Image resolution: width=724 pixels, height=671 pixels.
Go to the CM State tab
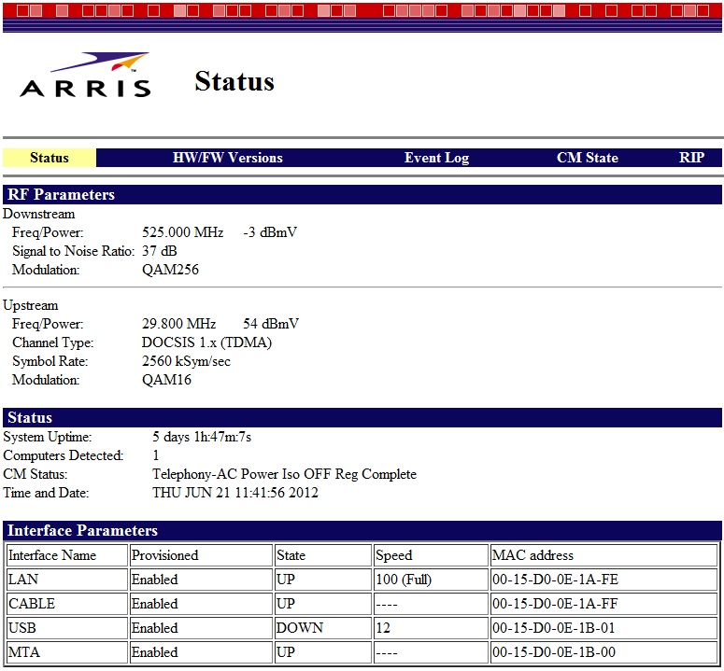(x=588, y=158)
